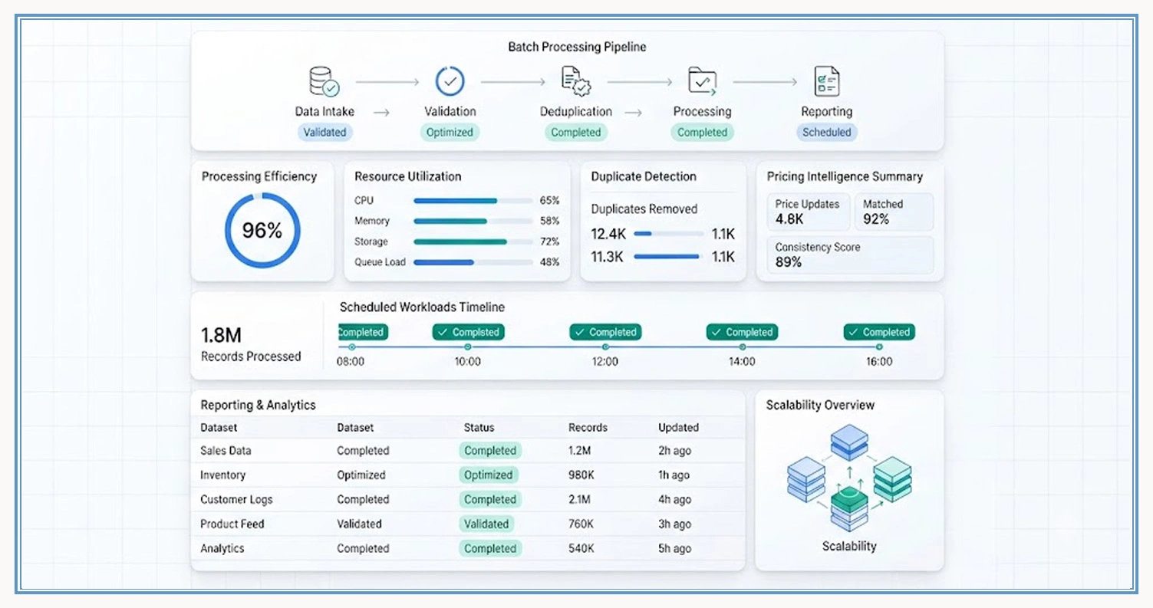Image resolution: width=1153 pixels, height=608 pixels.
Task: Click the 14:00 timeline marker
Action: point(743,347)
